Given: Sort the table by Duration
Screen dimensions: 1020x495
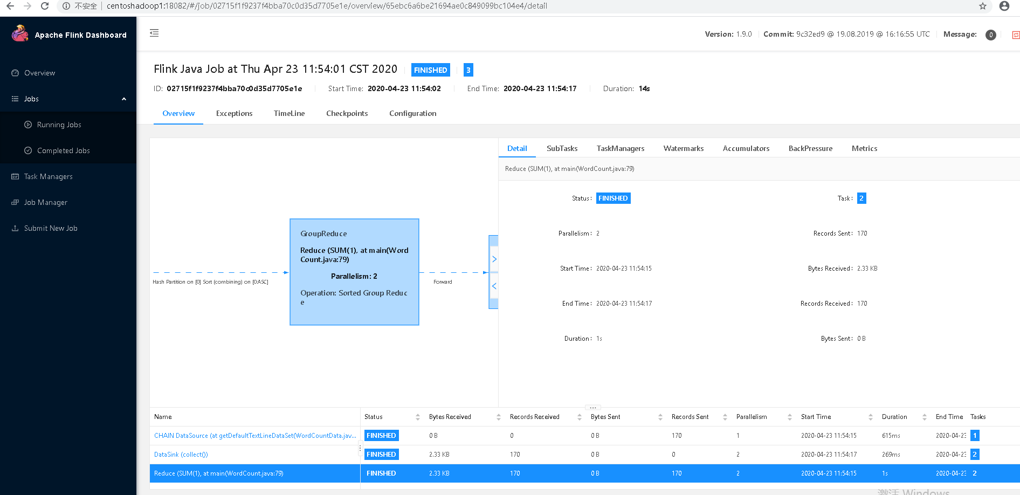Looking at the screenshot, I should point(925,417).
